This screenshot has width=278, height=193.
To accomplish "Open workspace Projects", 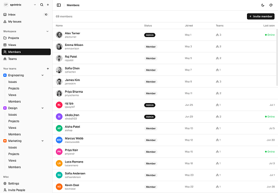I will pos(26,38).
